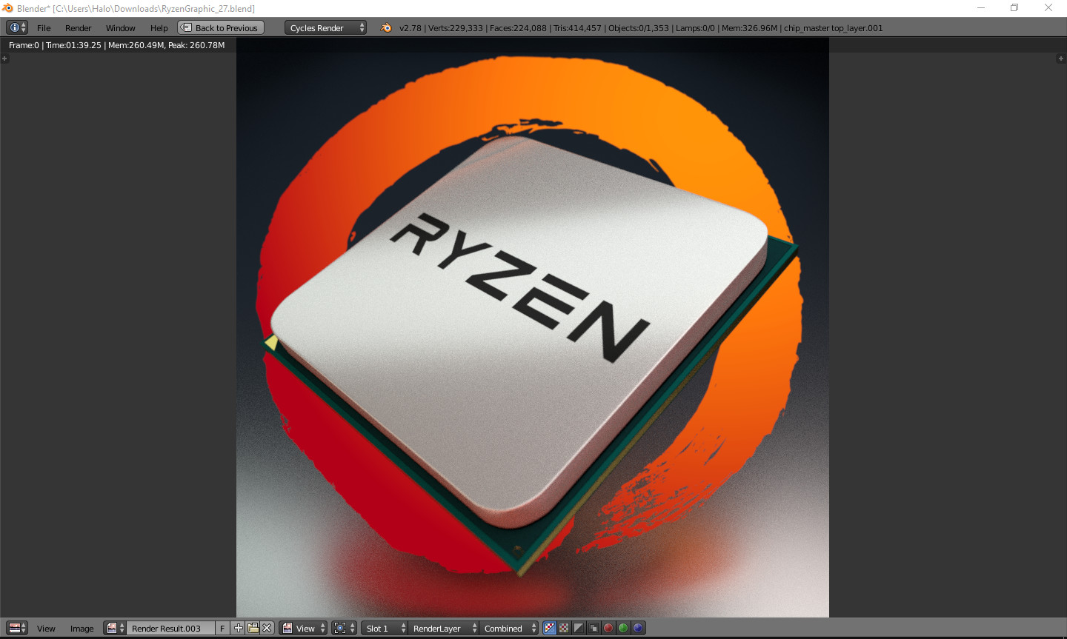Viewport: 1067px width, 639px height.
Task: Toggle green channel display
Action: [623, 628]
